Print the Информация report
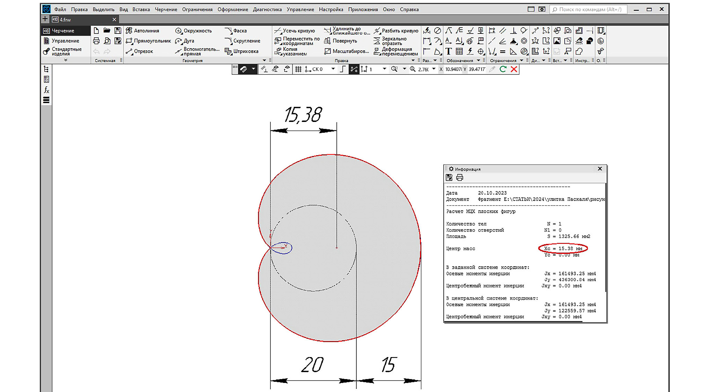 [460, 178]
